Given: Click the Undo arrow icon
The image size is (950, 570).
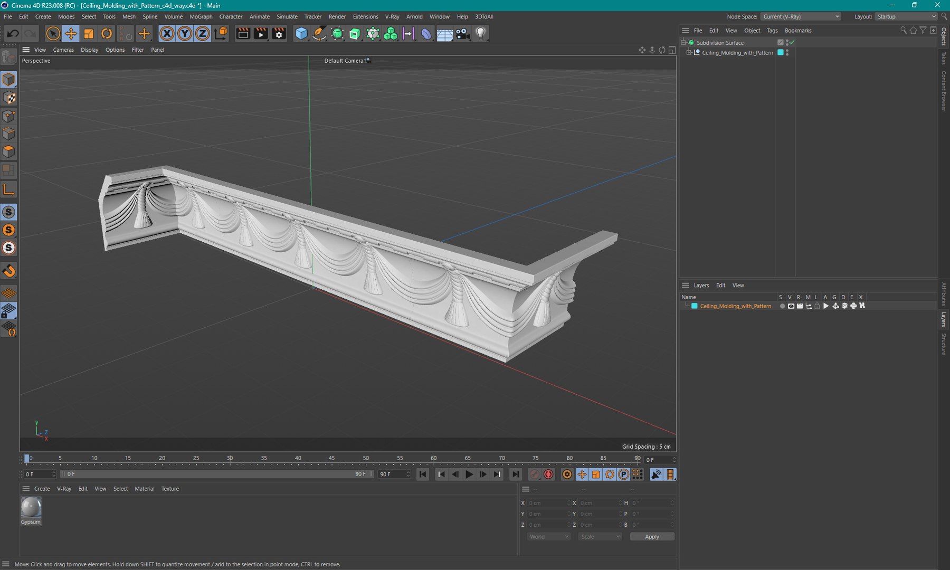Looking at the screenshot, I should 13,34.
